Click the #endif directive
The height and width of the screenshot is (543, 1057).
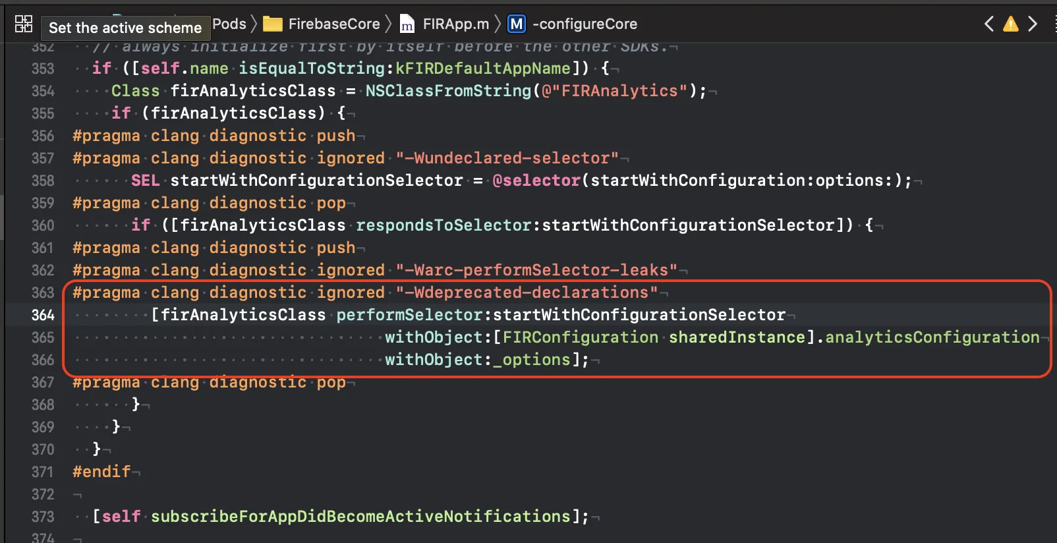click(x=102, y=472)
